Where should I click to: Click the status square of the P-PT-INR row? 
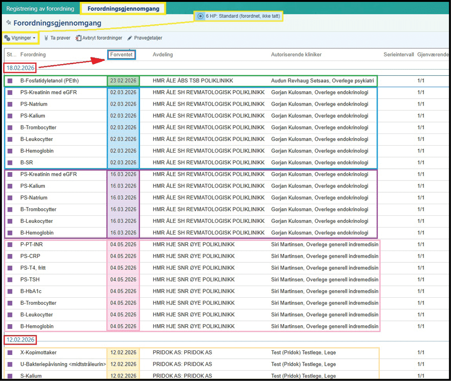click(x=10, y=245)
